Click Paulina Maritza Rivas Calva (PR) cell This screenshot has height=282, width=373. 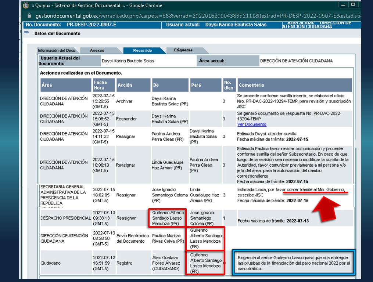click(168, 238)
